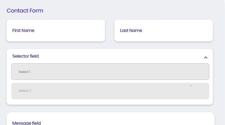Click the "First Name" placeholder text
The image size is (225, 125).
[23, 30]
